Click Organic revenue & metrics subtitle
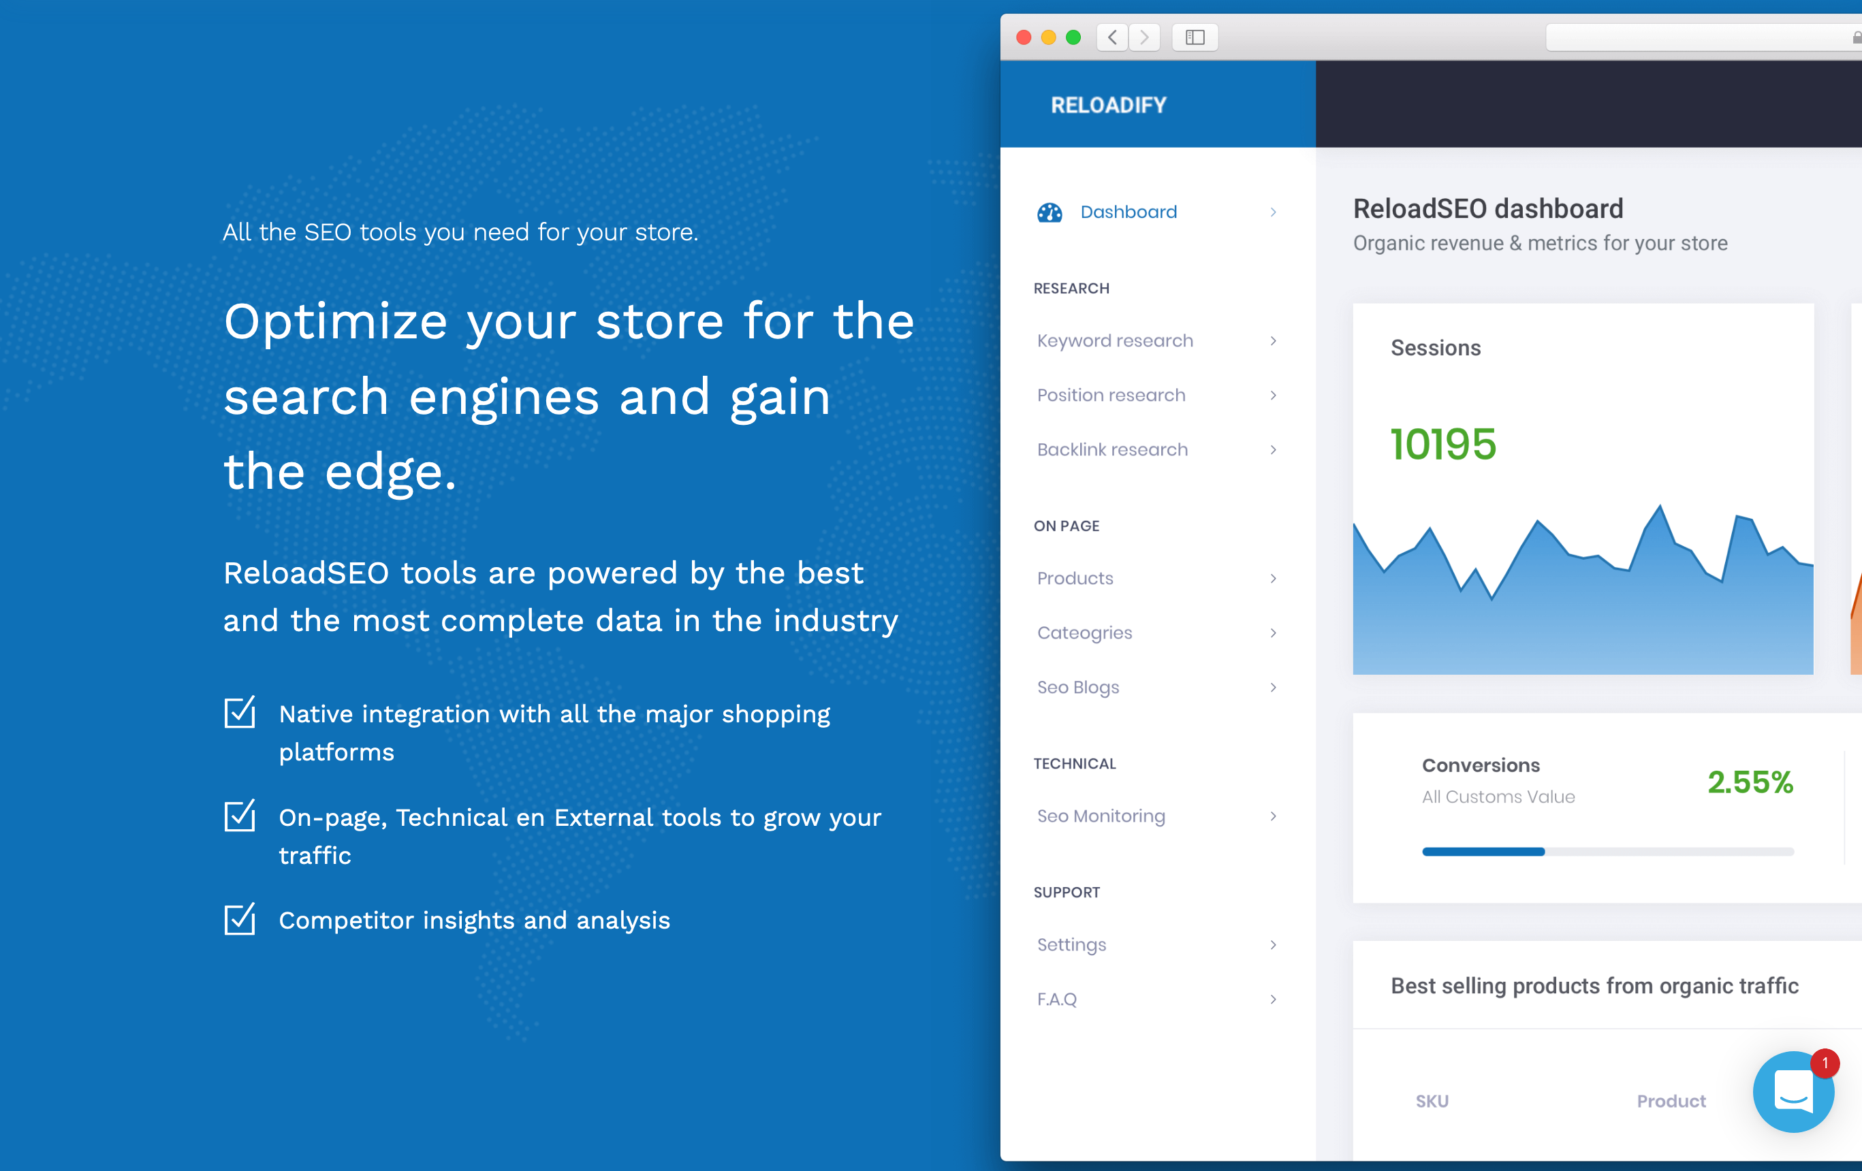The image size is (1862, 1171). coord(1540,242)
